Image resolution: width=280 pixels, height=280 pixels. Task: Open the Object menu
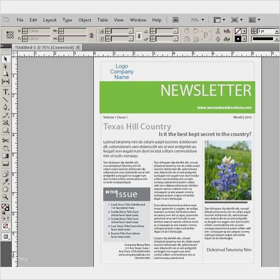(x=84, y=20)
